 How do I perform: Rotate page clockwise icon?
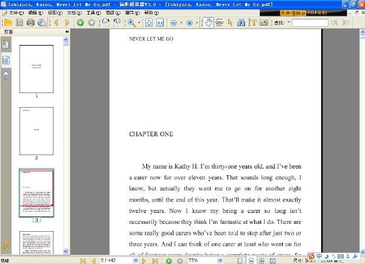(x=117, y=23)
